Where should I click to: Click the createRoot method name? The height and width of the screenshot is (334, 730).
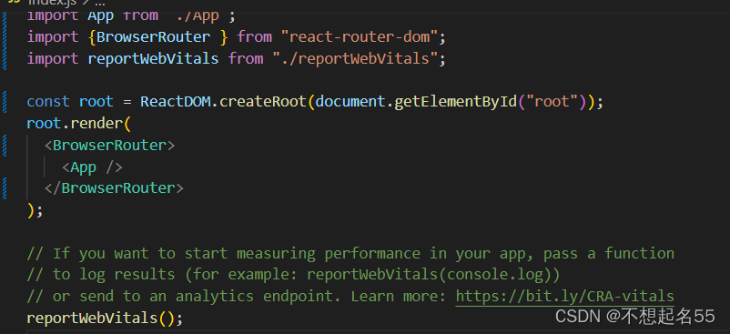pyautogui.click(x=262, y=101)
